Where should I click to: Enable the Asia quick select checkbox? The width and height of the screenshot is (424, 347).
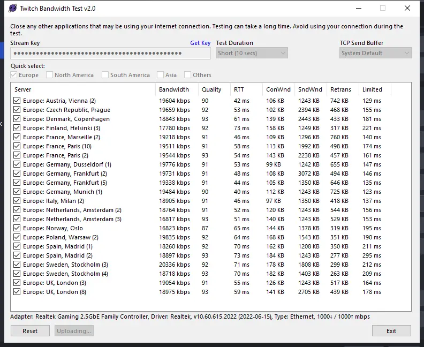coord(161,75)
